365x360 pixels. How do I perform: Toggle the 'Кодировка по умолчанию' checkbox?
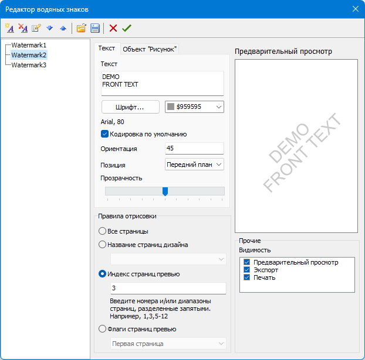click(105, 134)
